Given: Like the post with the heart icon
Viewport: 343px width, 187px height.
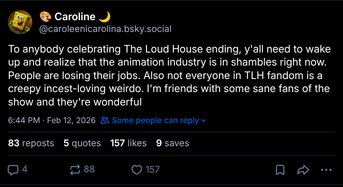Looking at the screenshot, I should [137, 169].
